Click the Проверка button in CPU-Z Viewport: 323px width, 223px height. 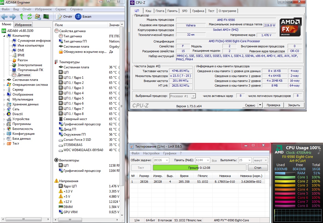(273, 105)
